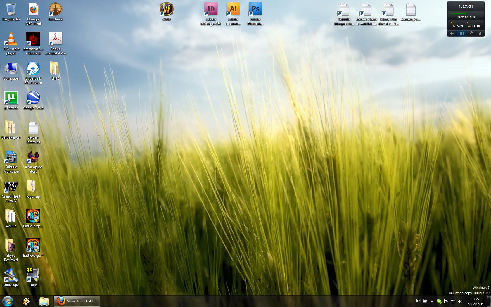This screenshot has height=307, width=491.
Task: Click the plus button on system widget
Action: pyautogui.click(x=452, y=33)
